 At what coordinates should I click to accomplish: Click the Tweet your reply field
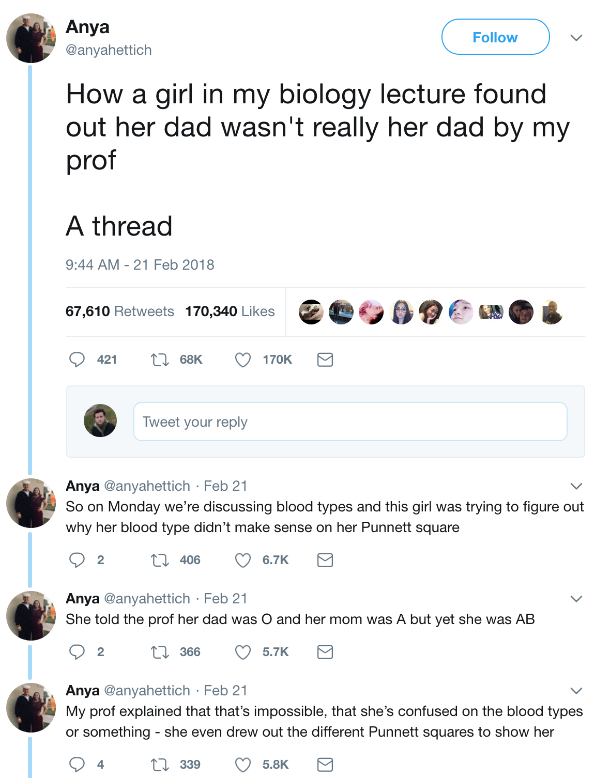pyautogui.click(x=350, y=422)
